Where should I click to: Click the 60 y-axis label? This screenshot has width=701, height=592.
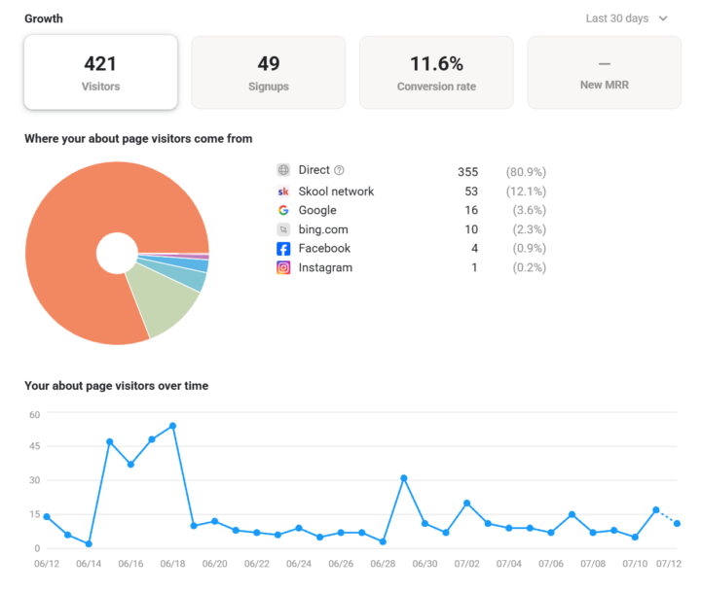coord(34,415)
